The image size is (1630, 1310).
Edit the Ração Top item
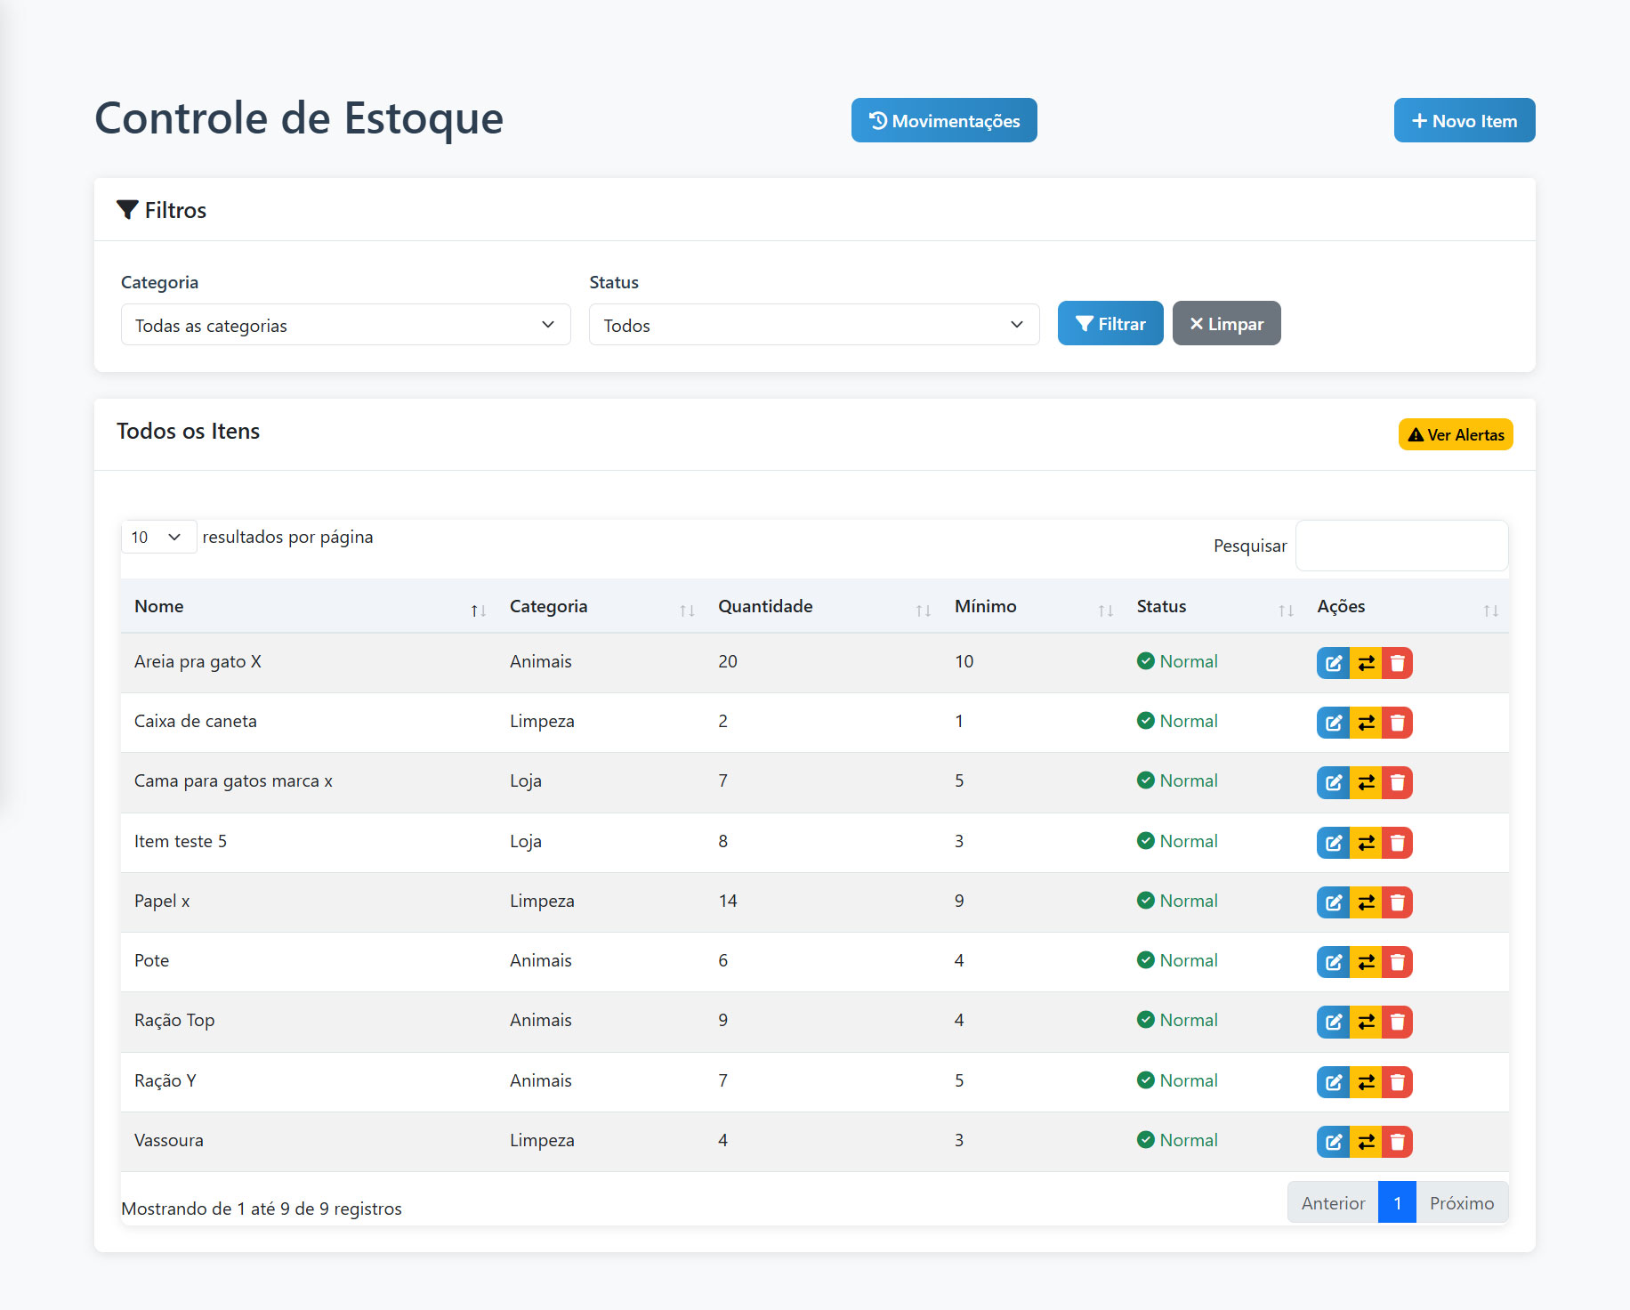(x=1333, y=1022)
